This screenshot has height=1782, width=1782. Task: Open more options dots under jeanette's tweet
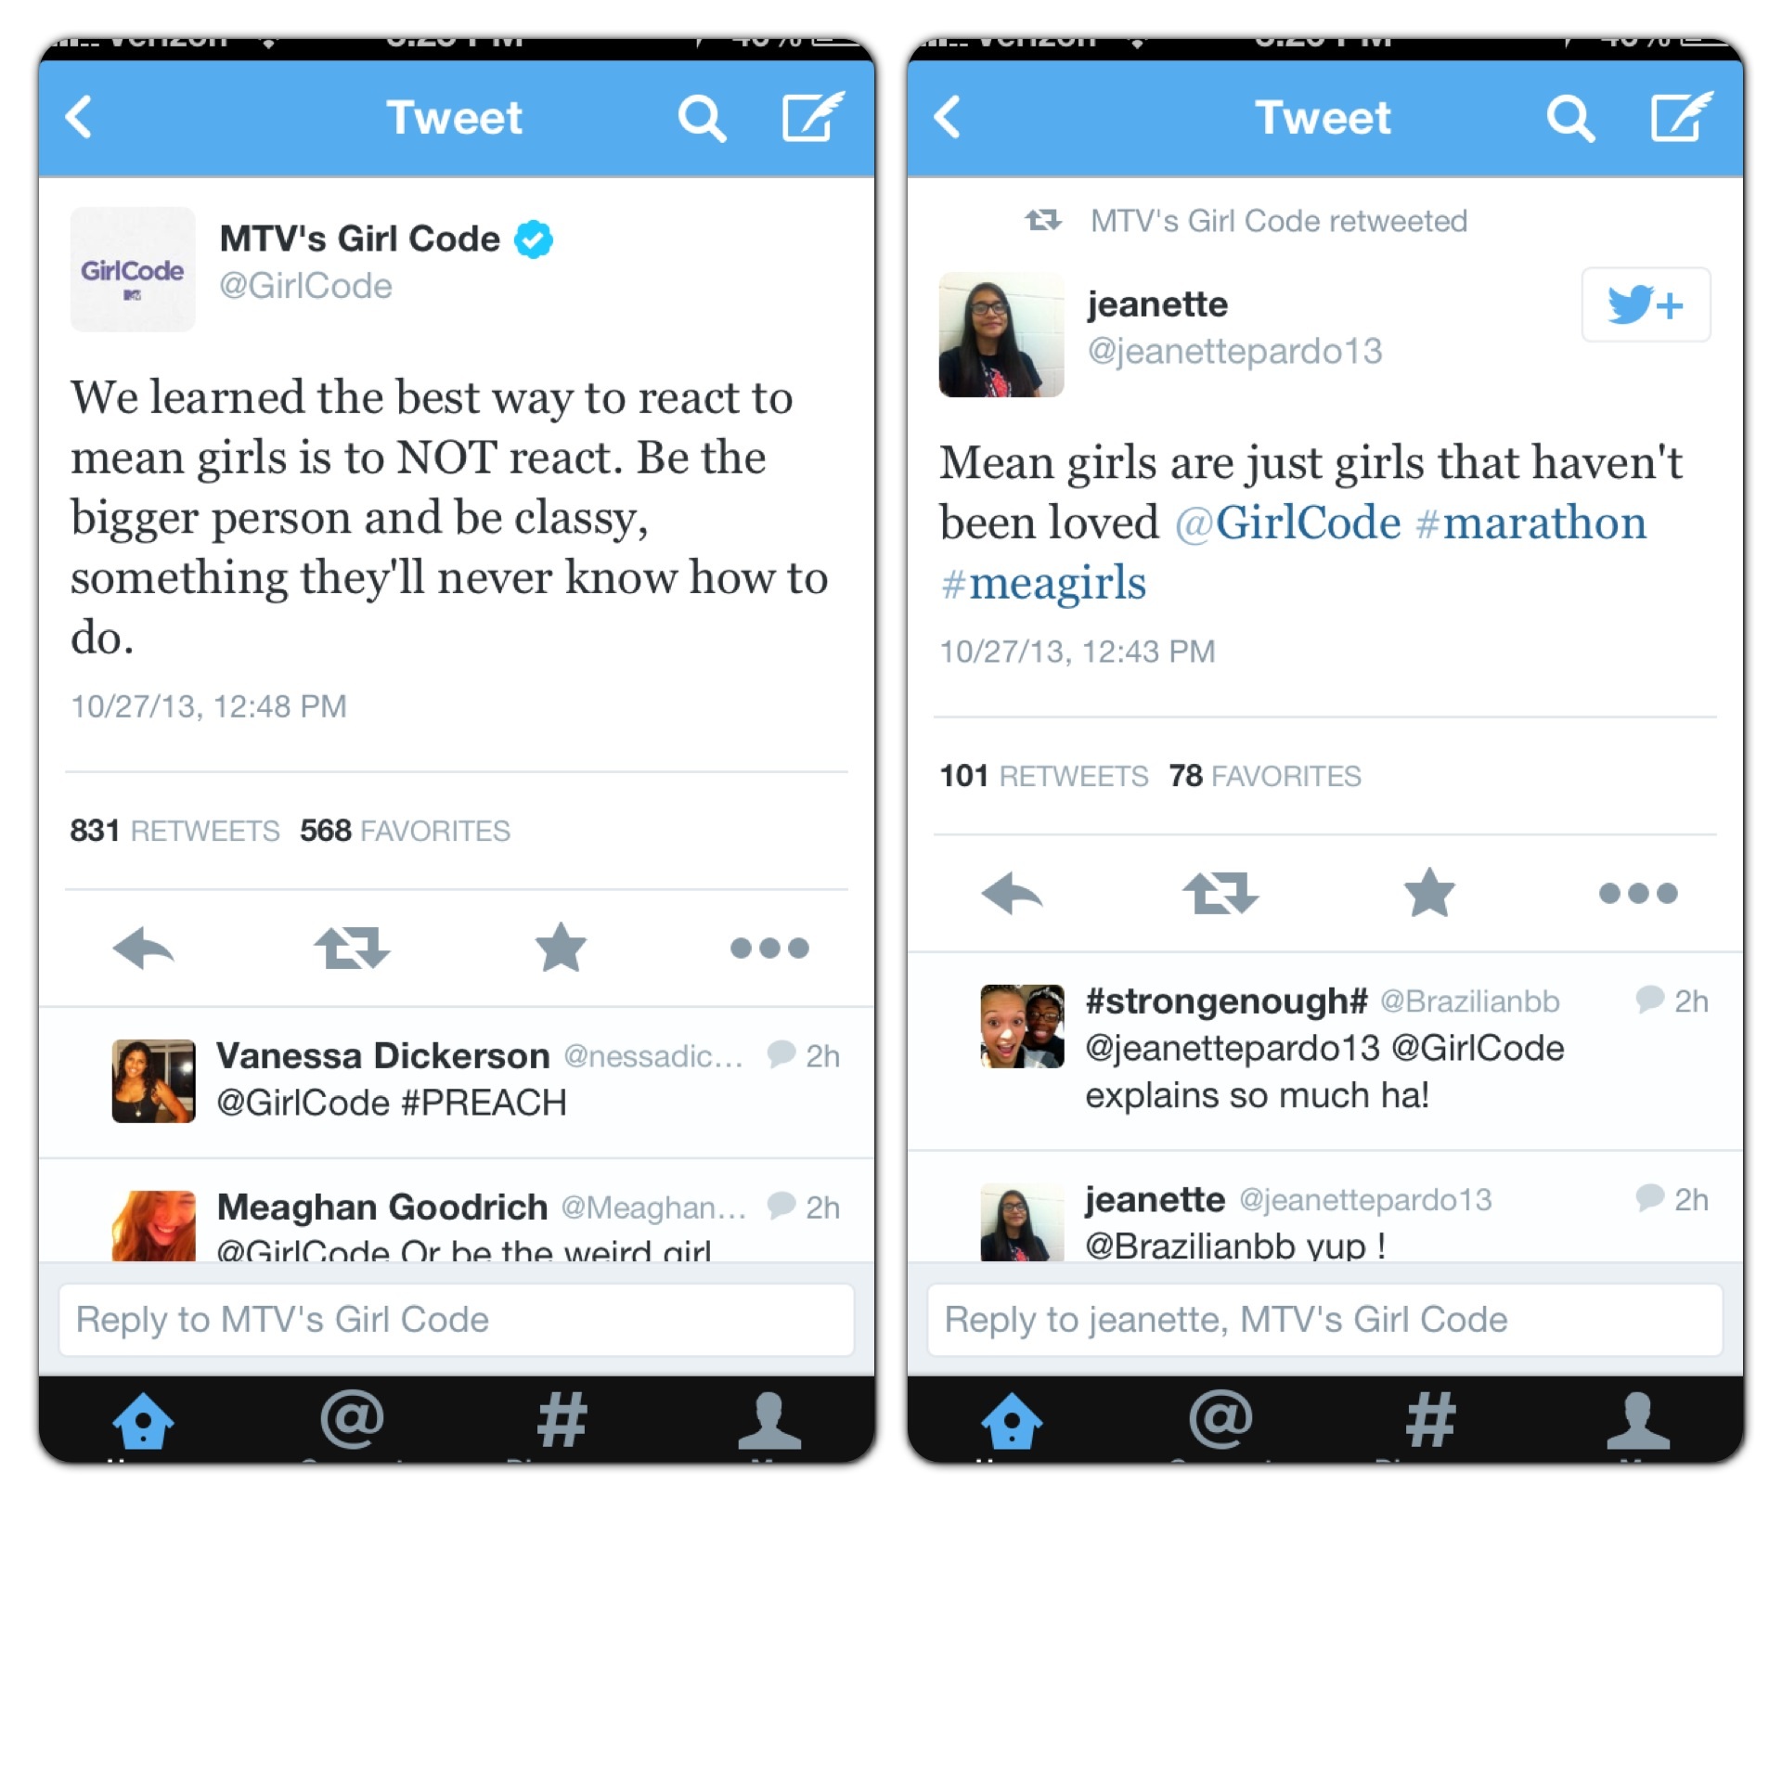tap(1638, 893)
